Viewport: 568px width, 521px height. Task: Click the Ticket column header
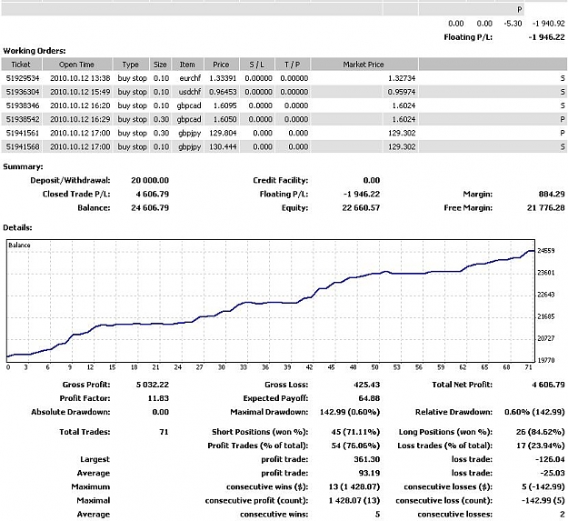pyautogui.click(x=22, y=65)
